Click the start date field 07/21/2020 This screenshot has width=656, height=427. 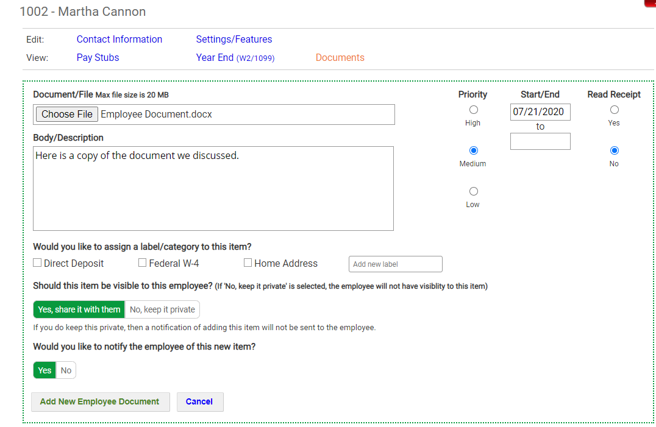(x=540, y=112)
